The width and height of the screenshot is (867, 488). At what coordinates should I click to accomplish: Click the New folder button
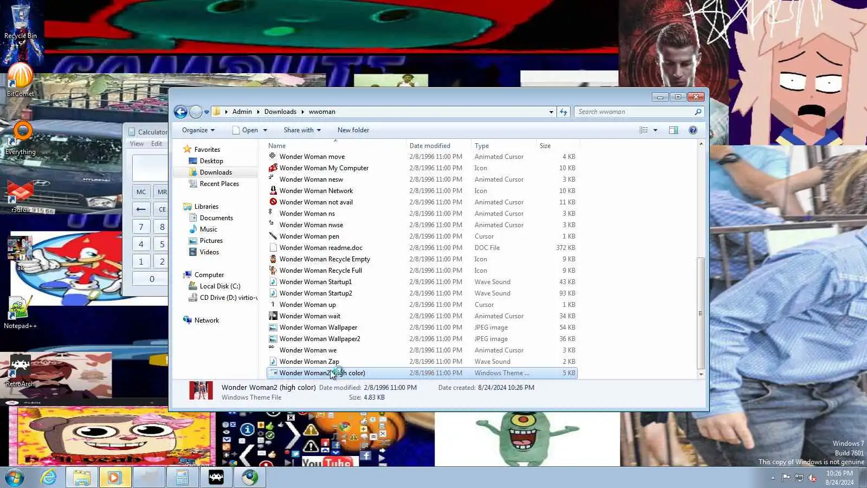(x=353, y=130)
